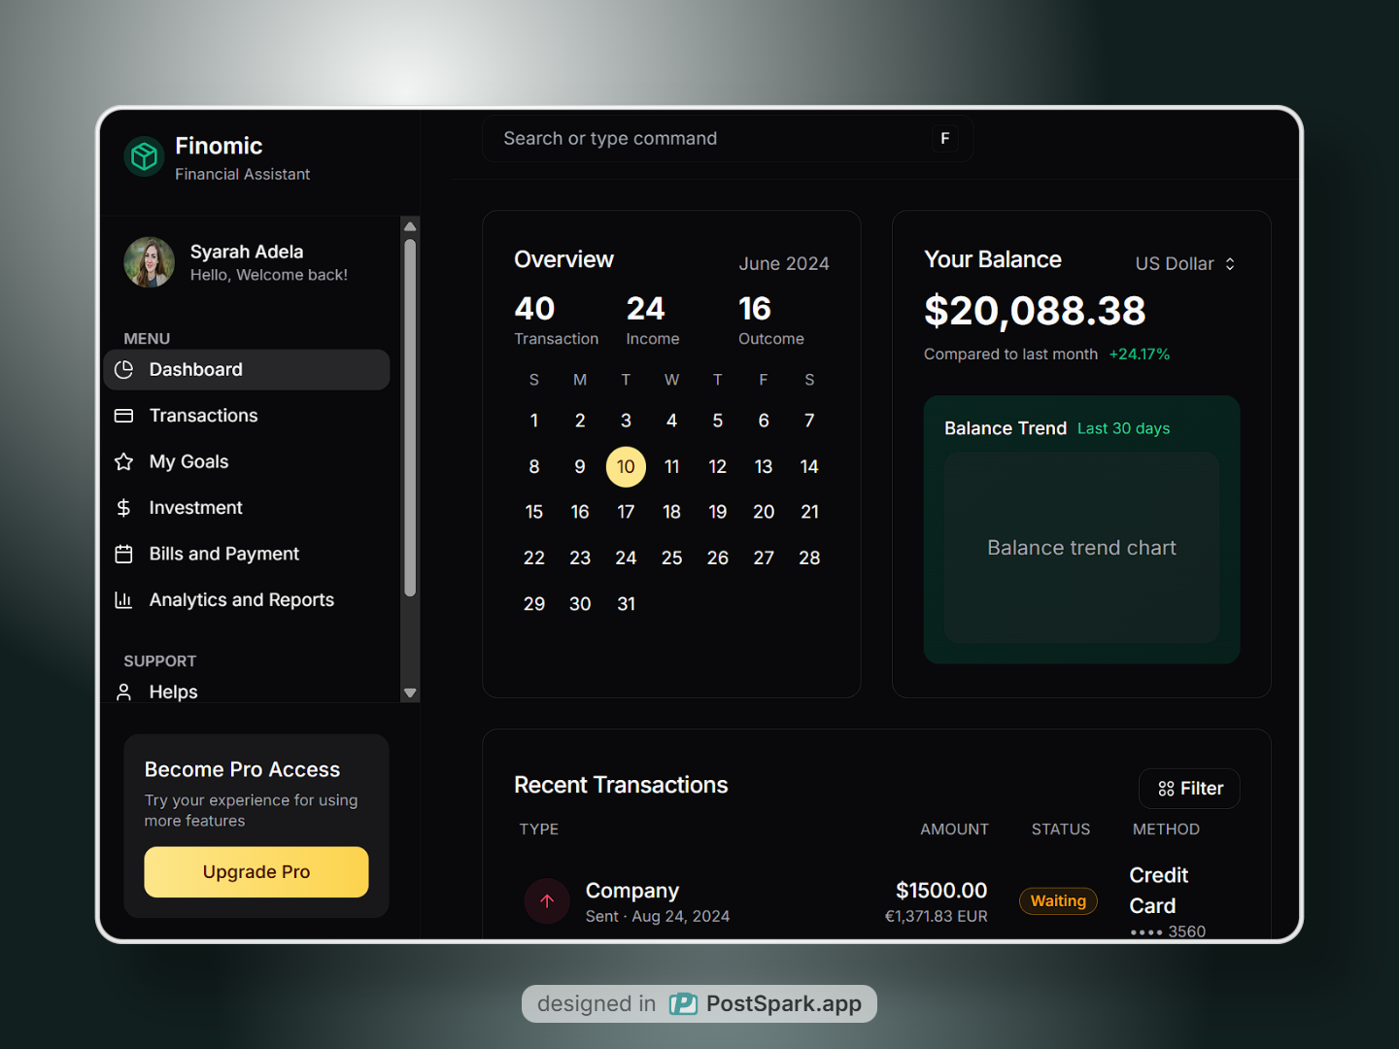Open the Transactions menu item
Image resolution: width=1399 pixels, height=1049 pixels.
pos(203,416)
